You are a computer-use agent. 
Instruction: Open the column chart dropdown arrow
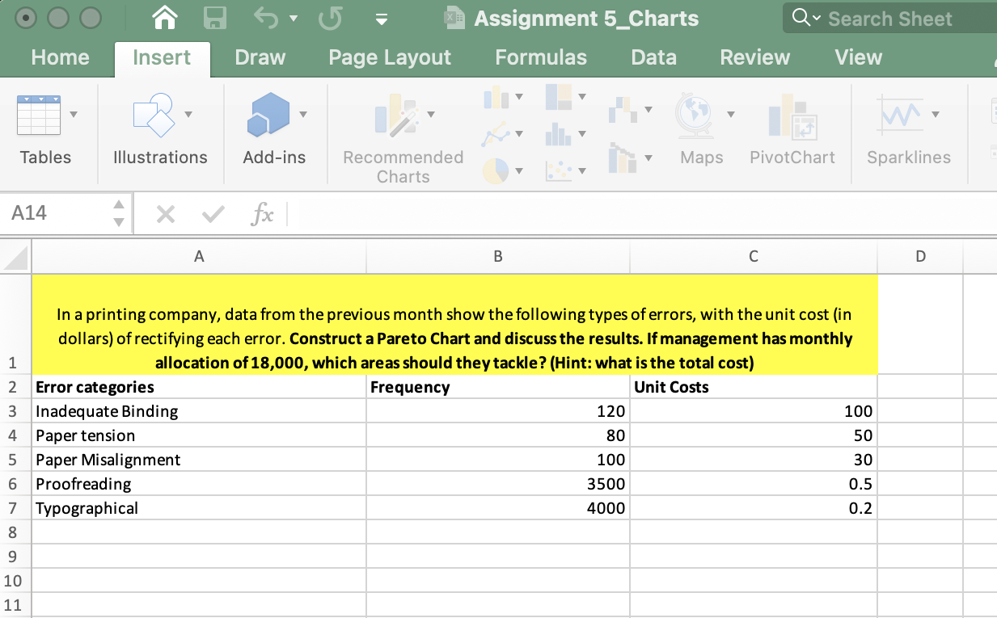[519, 97]
